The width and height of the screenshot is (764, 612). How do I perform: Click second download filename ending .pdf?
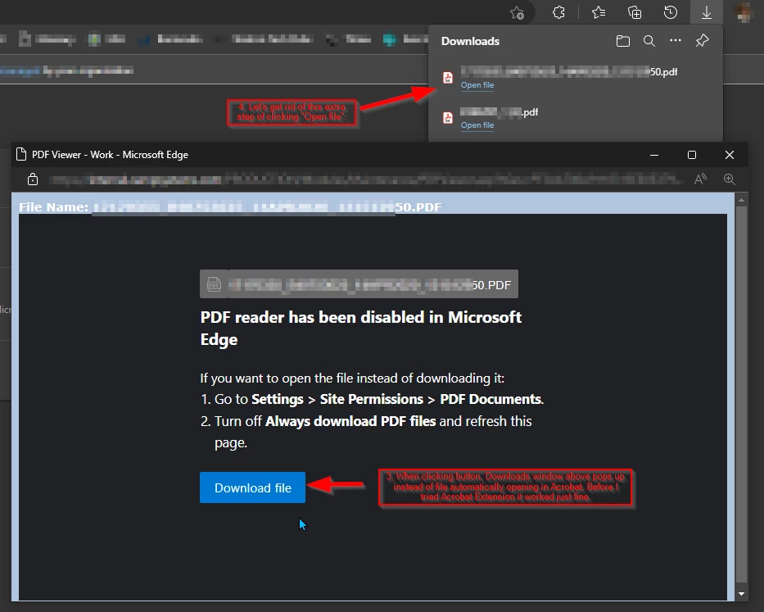click(500, 112)
